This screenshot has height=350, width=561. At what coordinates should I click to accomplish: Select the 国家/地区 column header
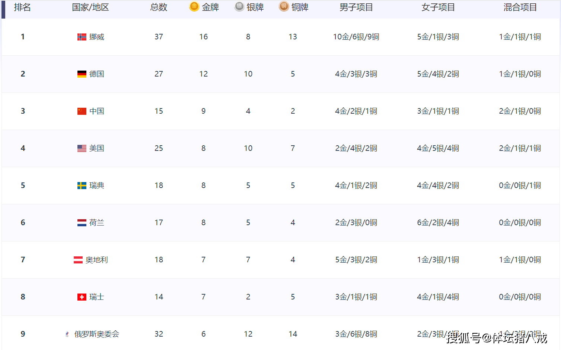(x=90, y=7)
